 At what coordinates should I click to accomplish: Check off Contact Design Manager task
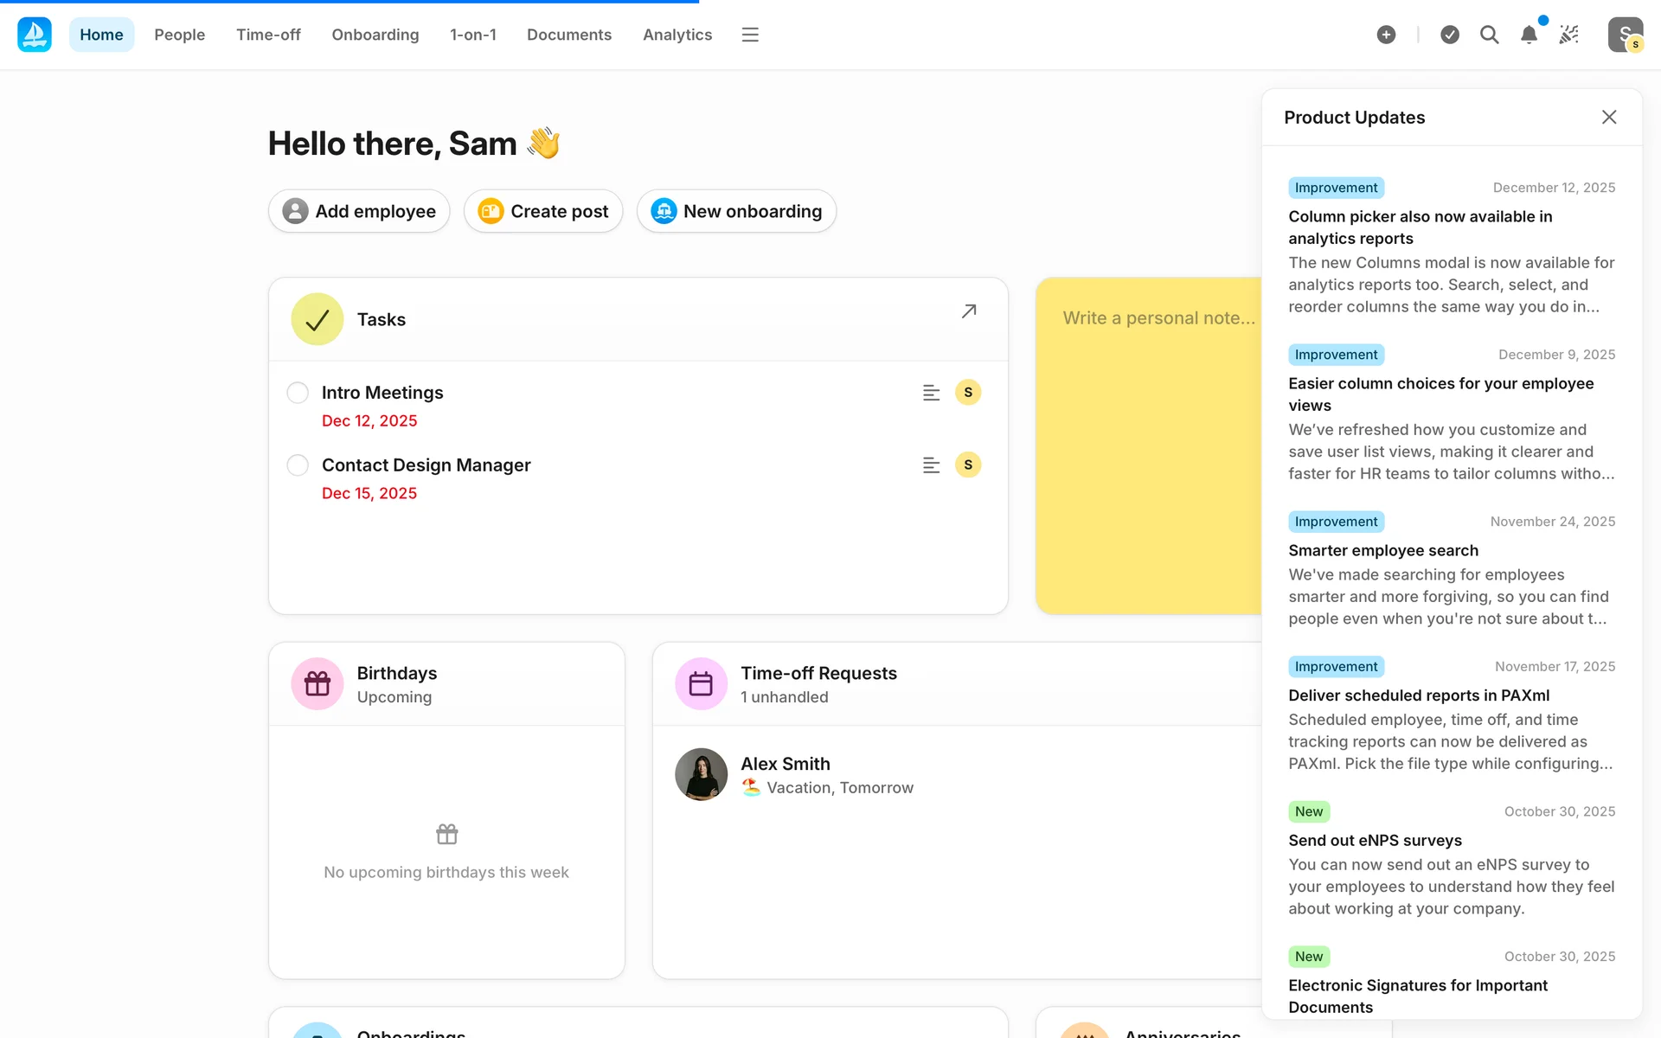point(298,465)
